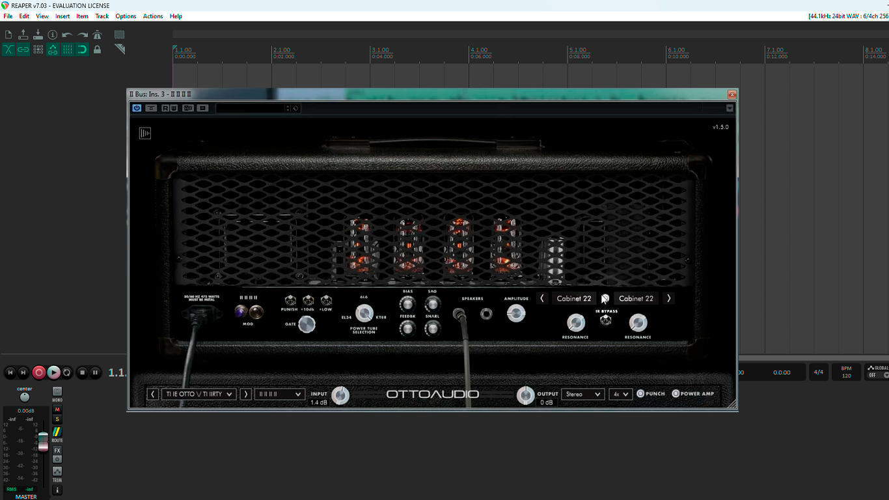Click the red Record button
The width and height of the screenshot is (889, 500).
coord(39,372)
